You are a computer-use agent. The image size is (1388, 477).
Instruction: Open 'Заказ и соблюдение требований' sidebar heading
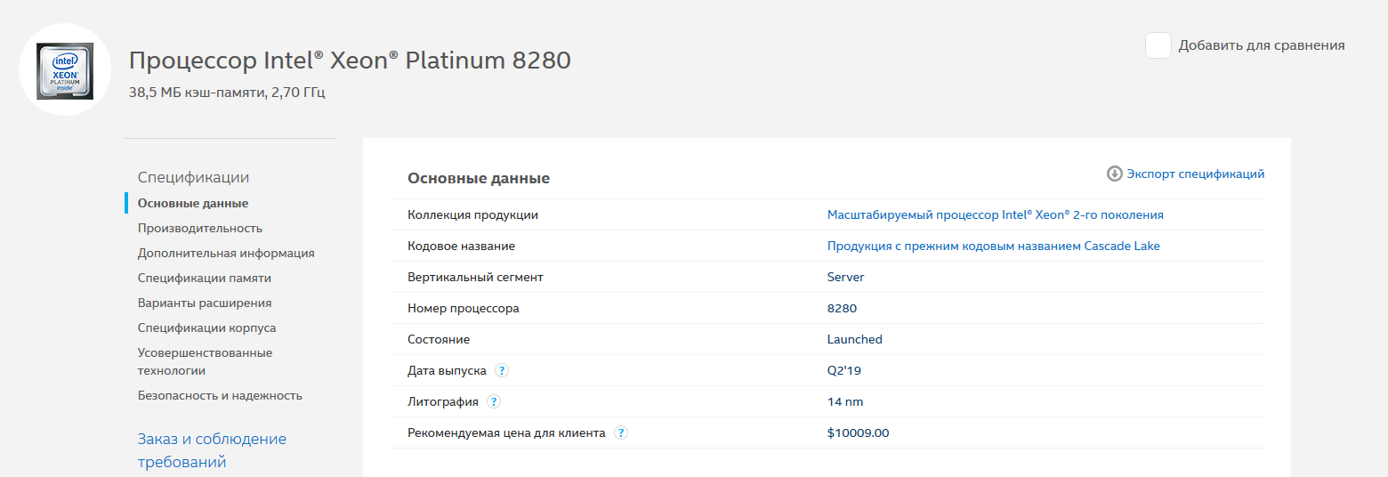click(213, 450)
